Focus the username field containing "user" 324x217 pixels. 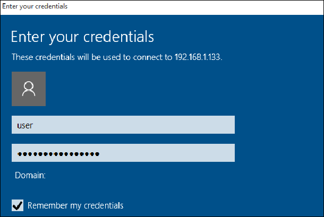coord(123,125)
